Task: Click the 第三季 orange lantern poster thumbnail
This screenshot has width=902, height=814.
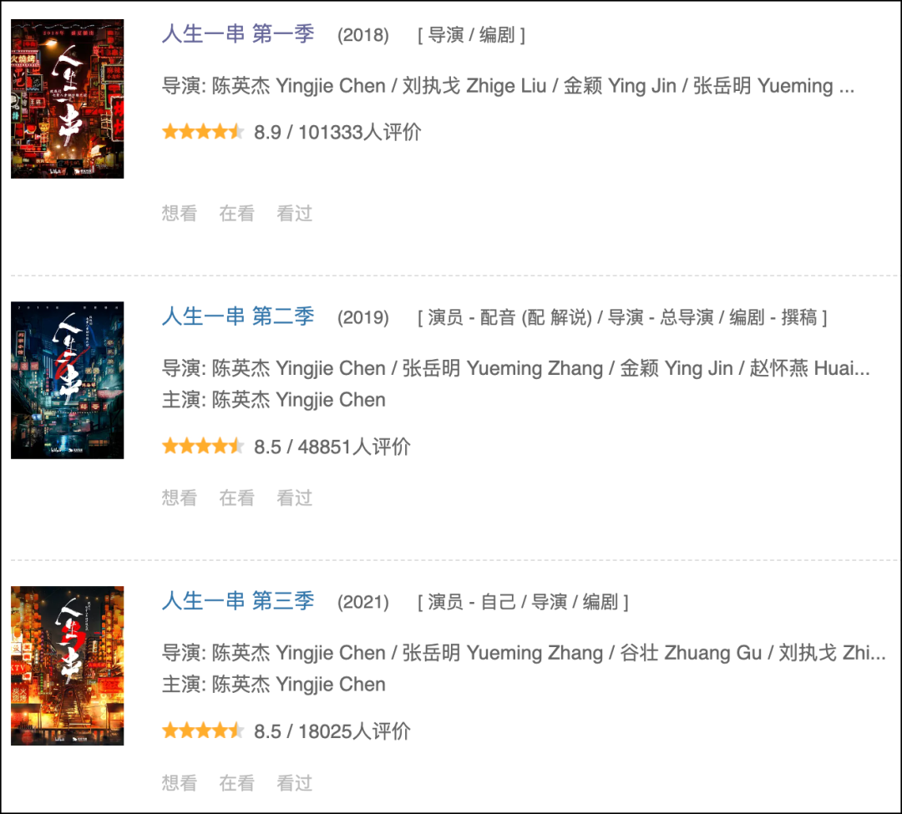Action: (68, 665)
